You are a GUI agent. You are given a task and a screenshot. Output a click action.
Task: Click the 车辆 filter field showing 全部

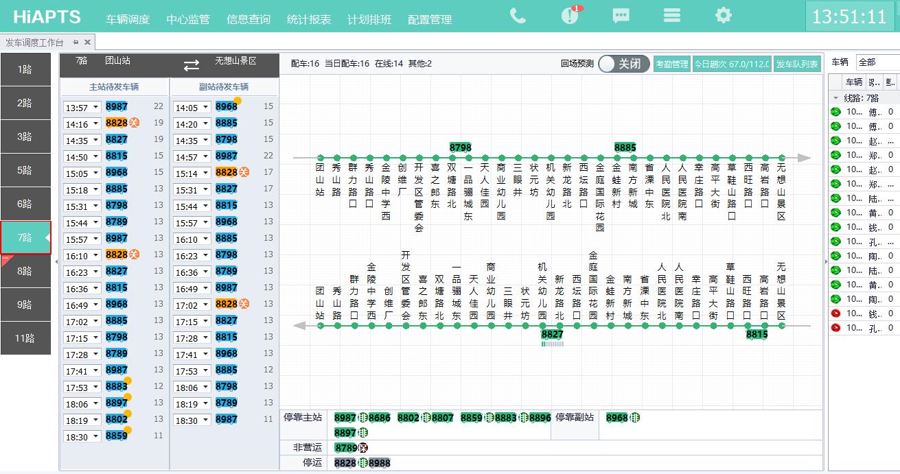[877, 62]
